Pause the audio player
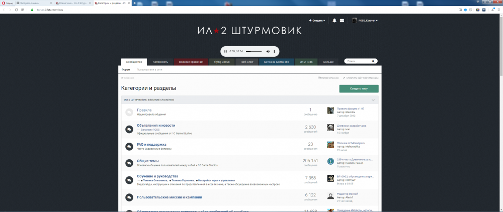Screen dimensions: 503x212 [x=225, y=52]
